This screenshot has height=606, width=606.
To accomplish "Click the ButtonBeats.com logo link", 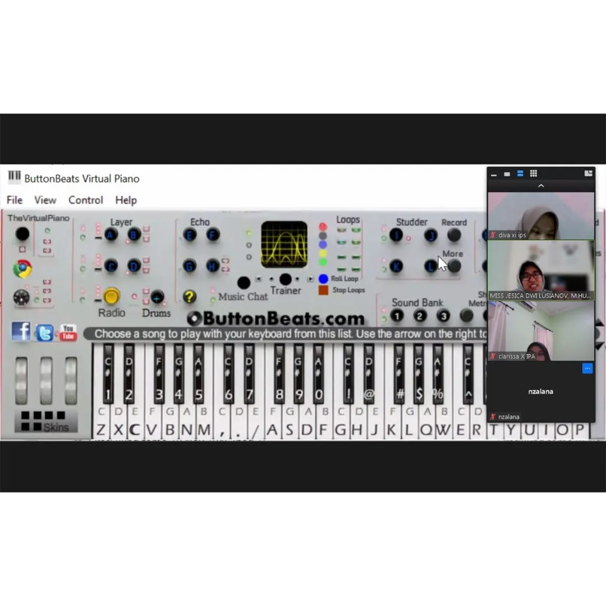I will (276, 319).
